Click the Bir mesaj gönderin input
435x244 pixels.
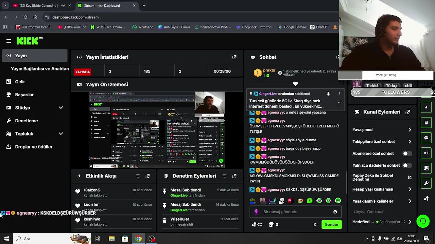click(296, 212)
